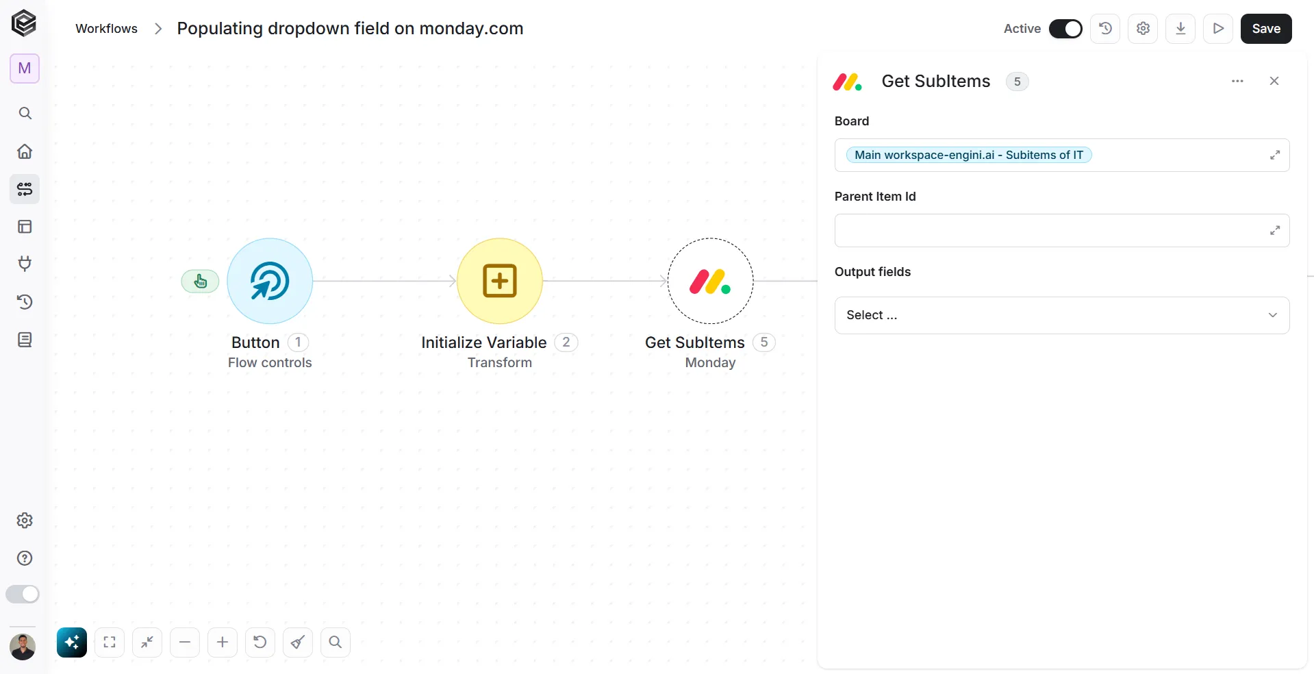Go to Workflows breadcrumb
Image resolution: width=1314 pixels, height=674 pixels.
(x=106, y=29)
